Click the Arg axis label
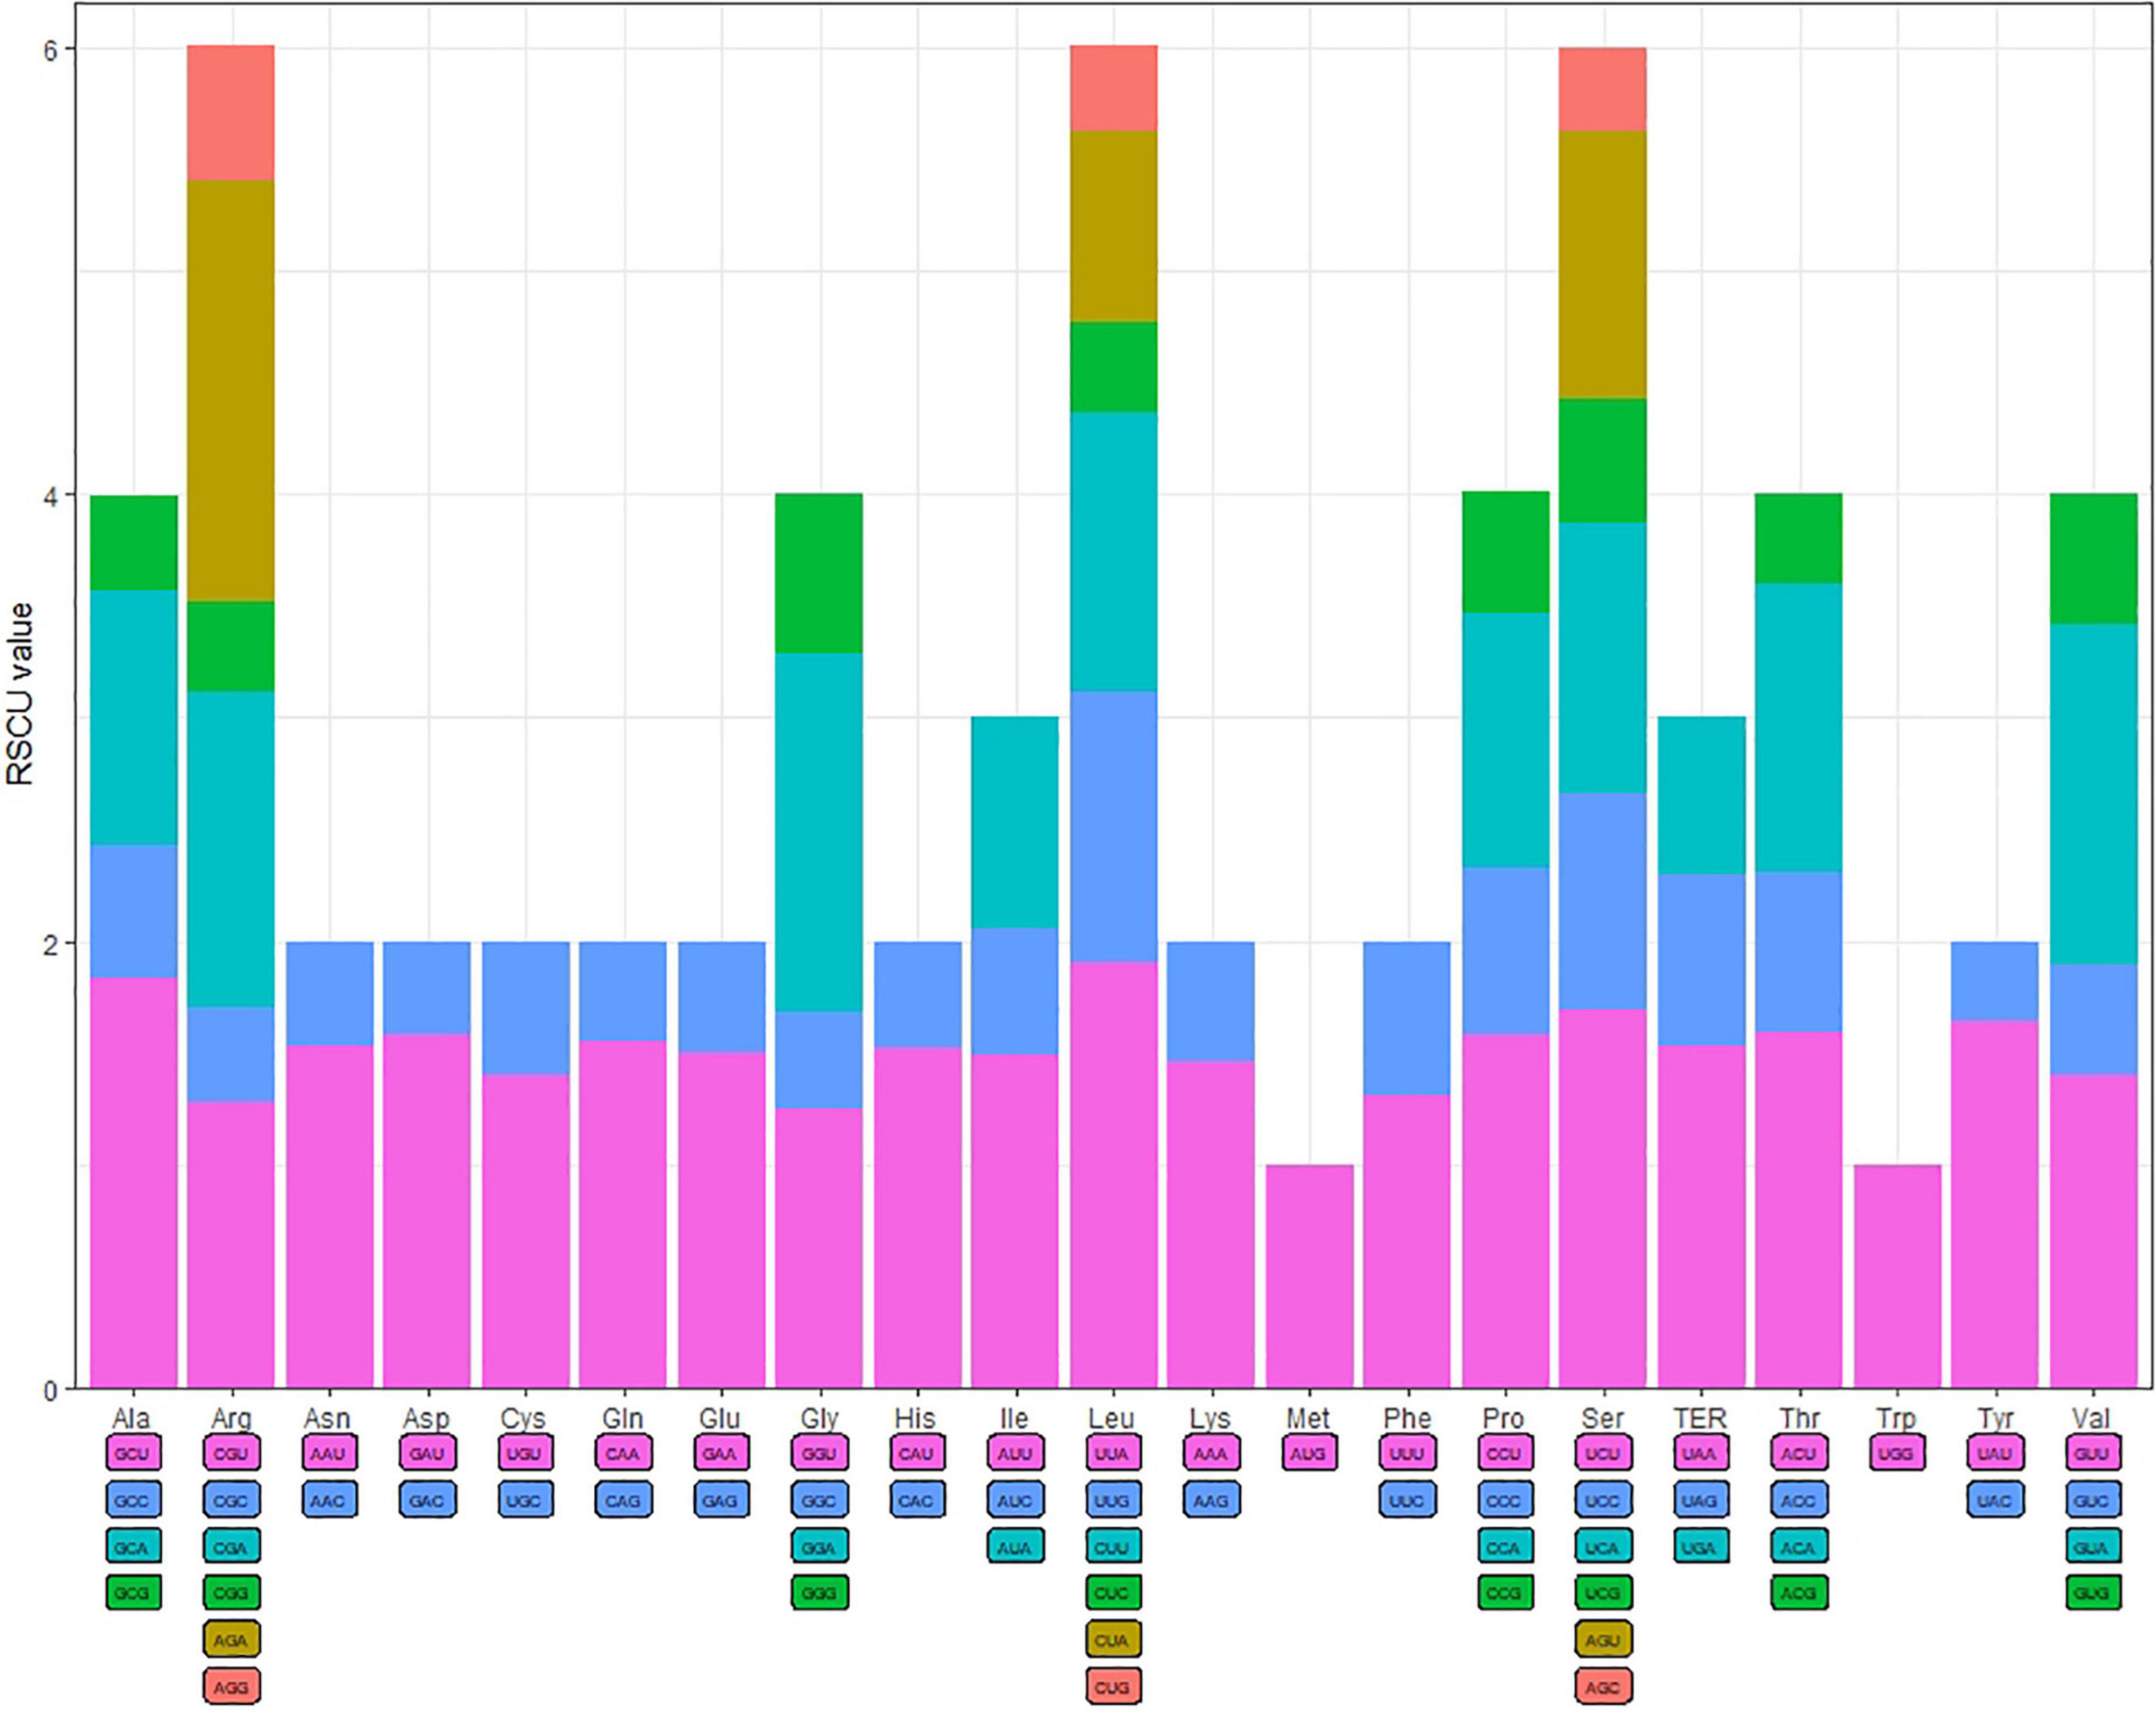 [x=232, y=1419]
